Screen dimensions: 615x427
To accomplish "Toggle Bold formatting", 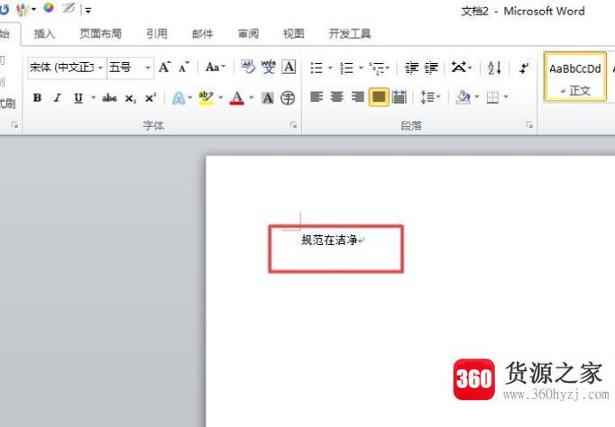I will 37,97.
